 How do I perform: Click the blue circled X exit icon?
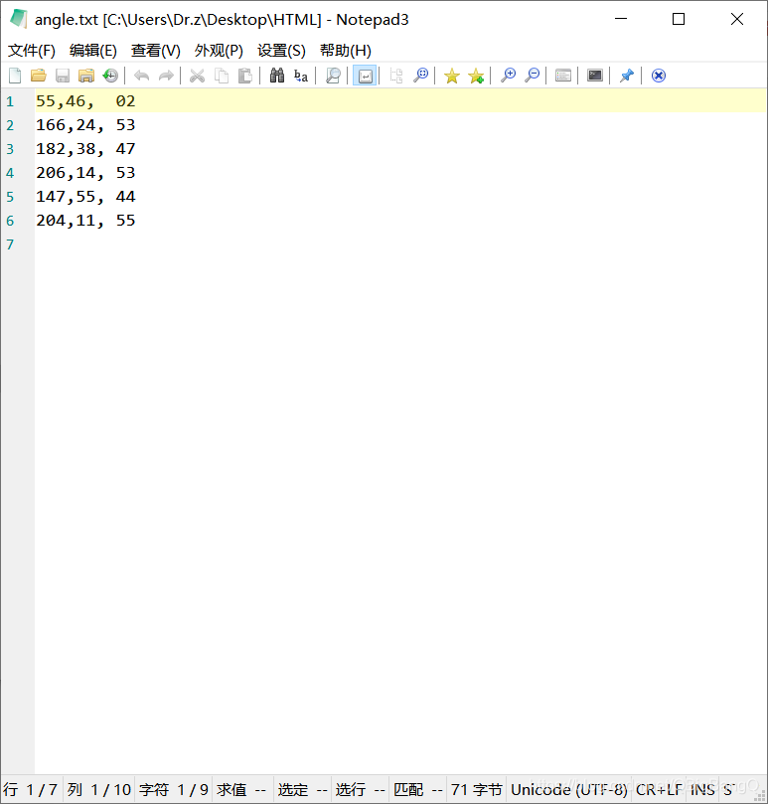659,76
